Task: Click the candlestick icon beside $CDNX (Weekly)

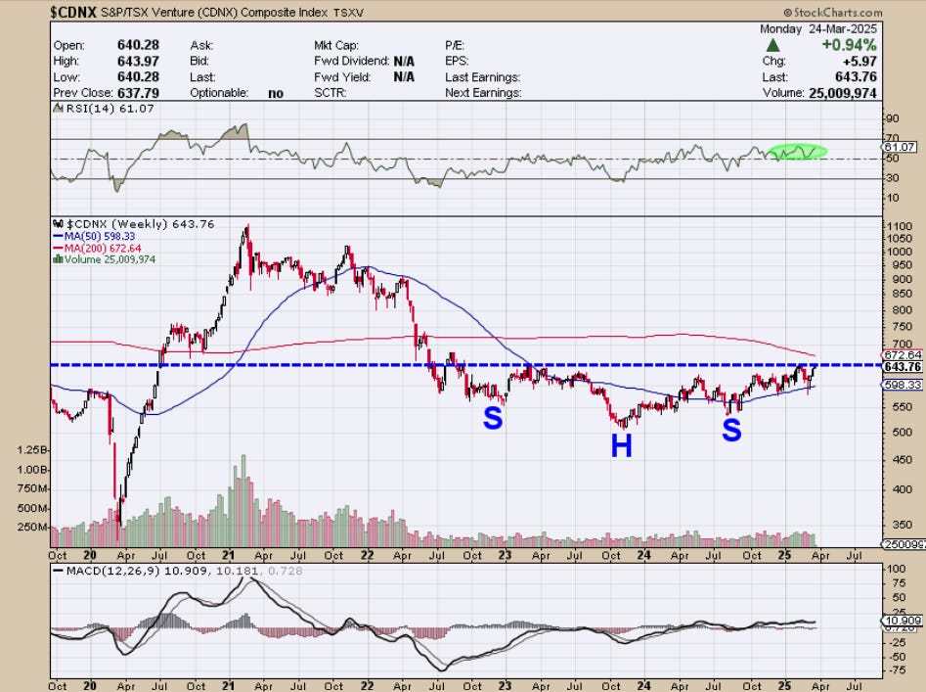Action: click(58, 224)
